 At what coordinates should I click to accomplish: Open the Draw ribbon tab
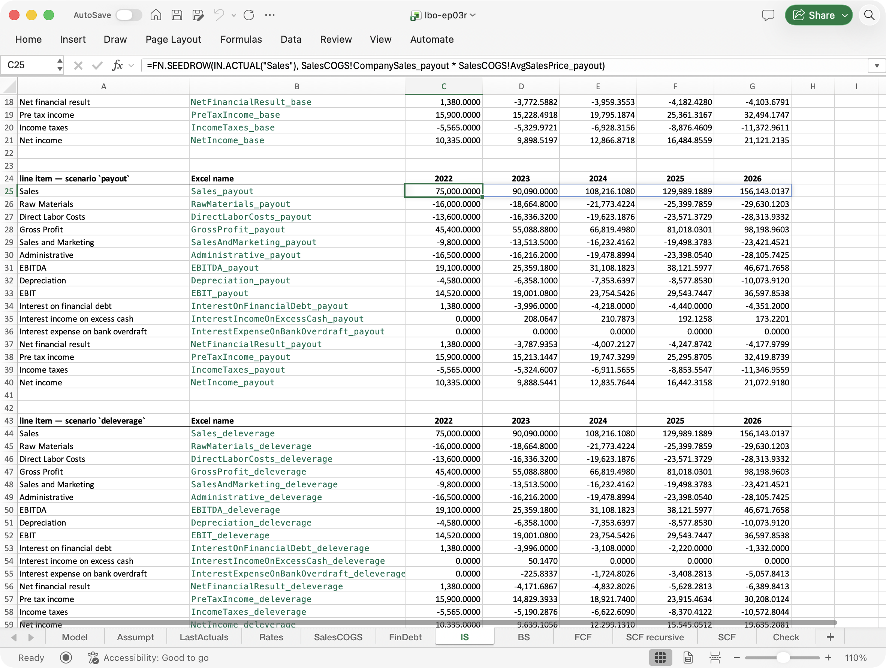tap(115, 39)
